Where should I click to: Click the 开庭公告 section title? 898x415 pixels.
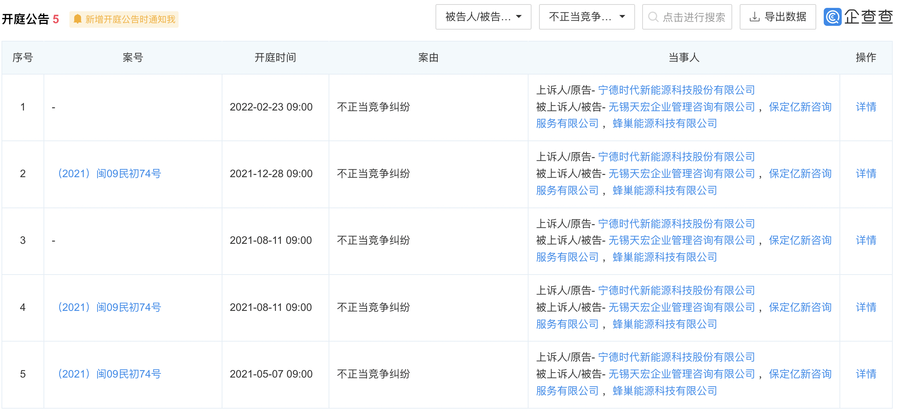click(26, 19)
